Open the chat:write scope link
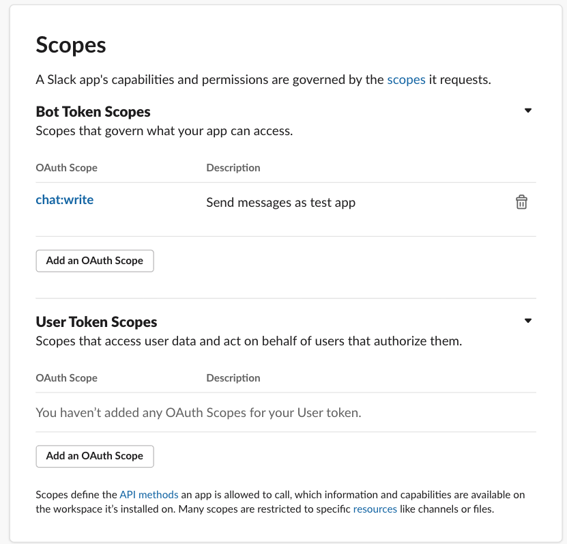Image resolution: width=567 pixels, height=544 pixels. click(64, 199)
